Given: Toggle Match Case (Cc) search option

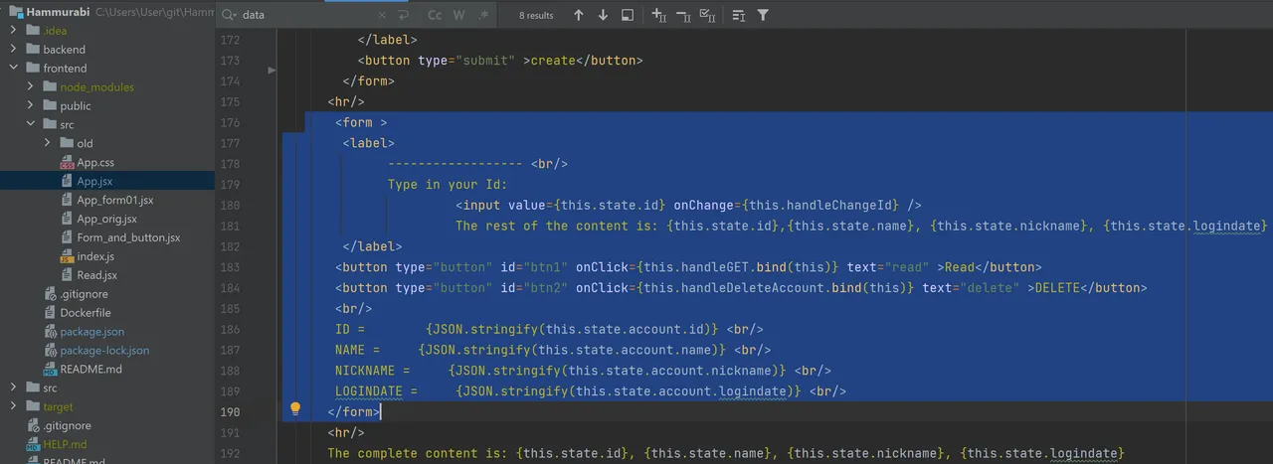Looking at the screenshot, I should [x=435, y=15].
